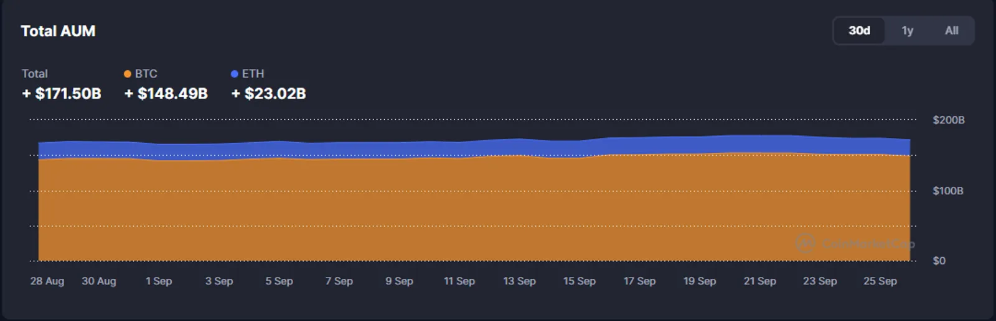Screen dimensions: 996x321
Task: Click the 11 Sep date label
Action: point(459,281)
